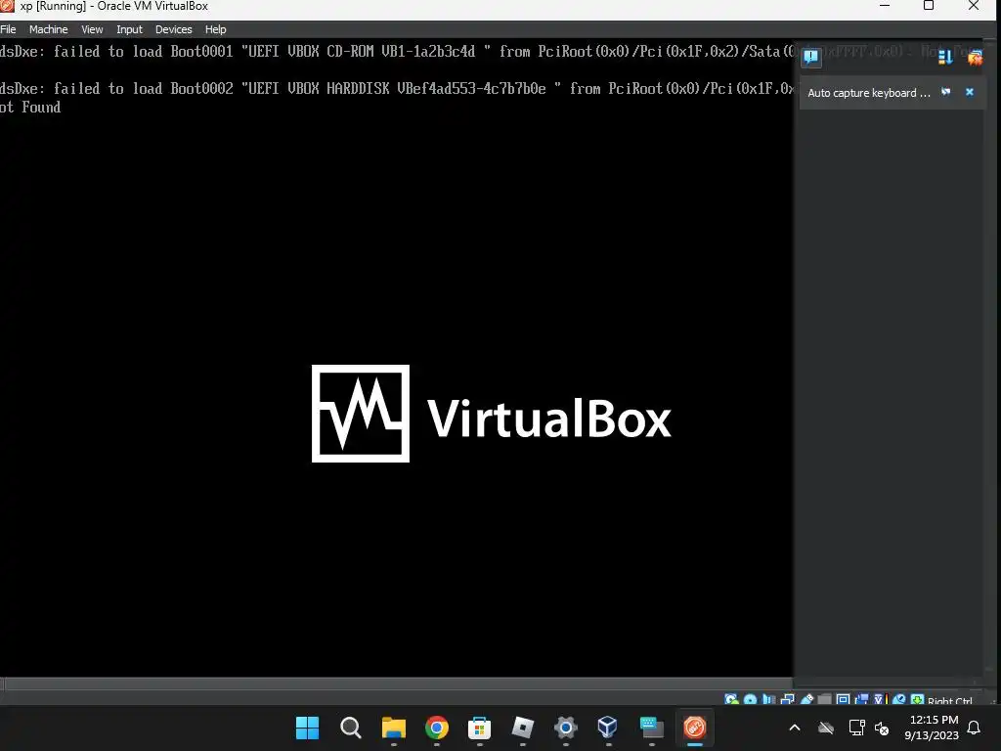Toggle the notification center speech-bubble icon
This screenshot has width=1001, height=751.
[x=810, y=57]
